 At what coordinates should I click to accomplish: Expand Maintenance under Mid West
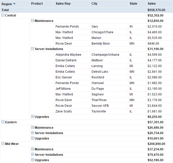[32, 149]
